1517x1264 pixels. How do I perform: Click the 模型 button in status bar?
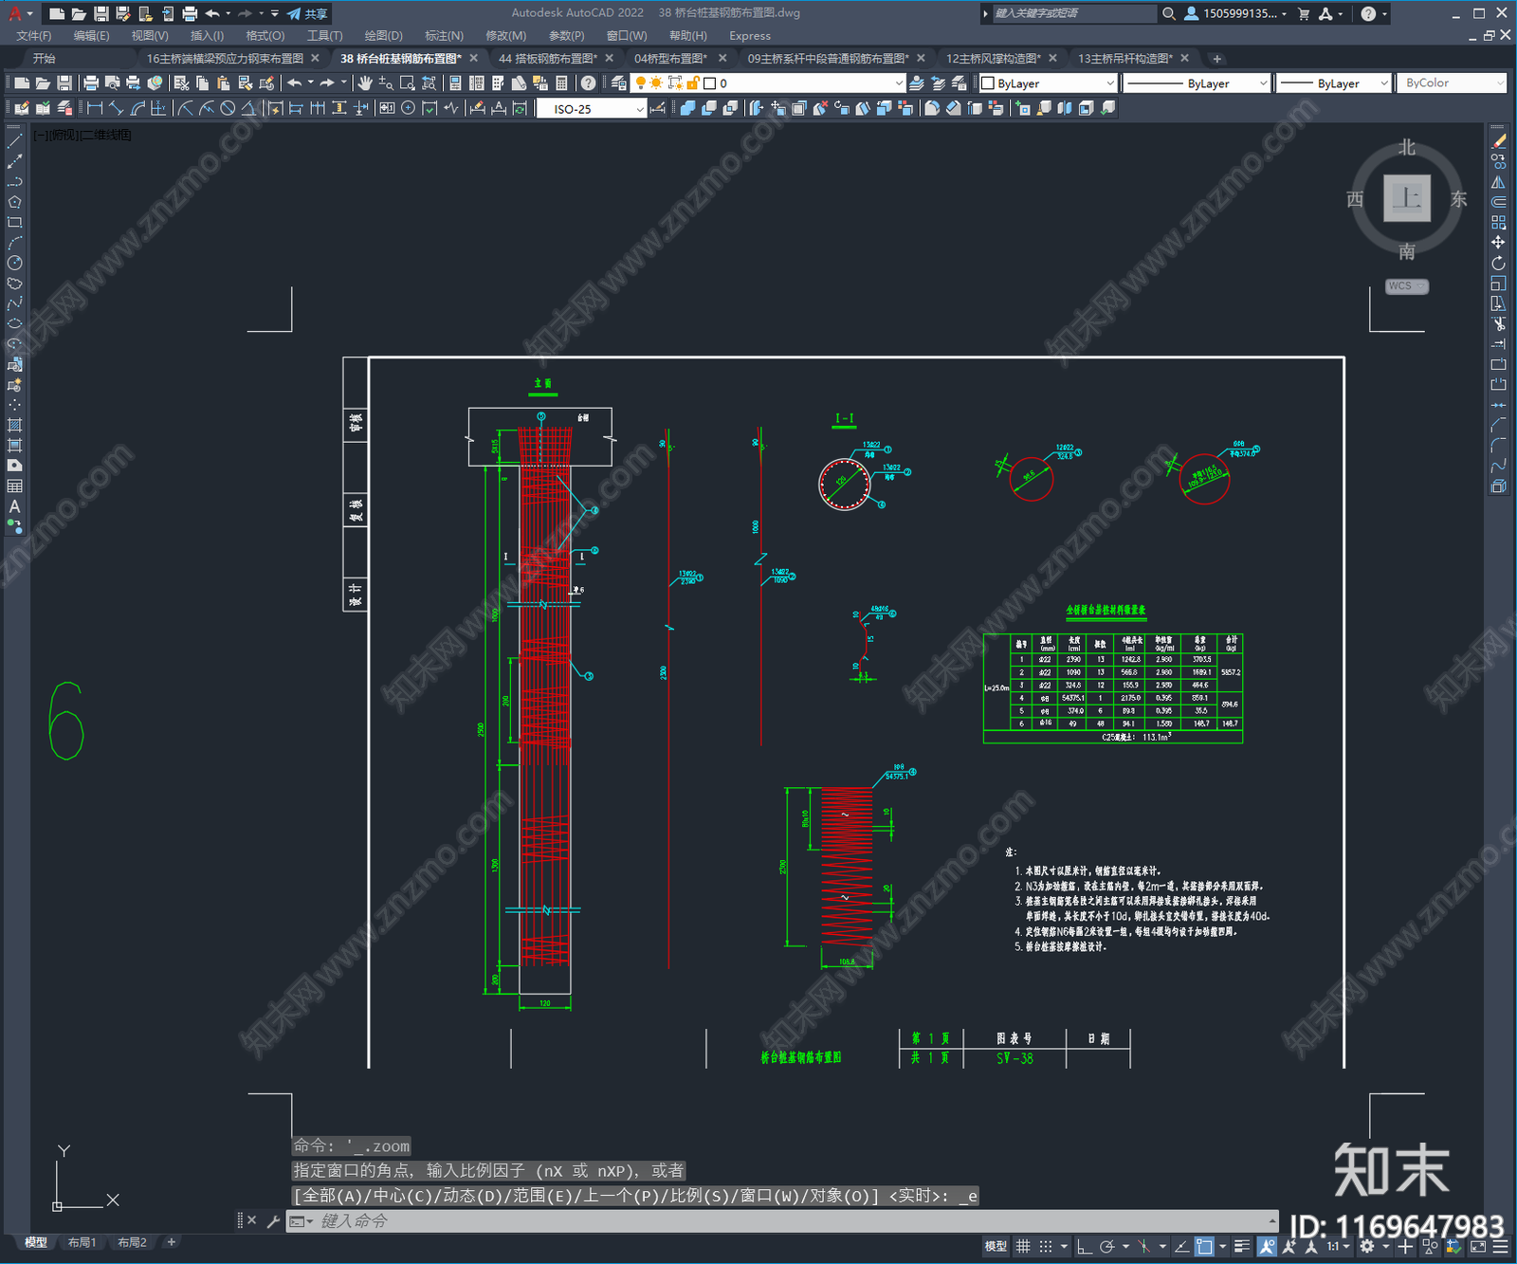(996, 1246)
